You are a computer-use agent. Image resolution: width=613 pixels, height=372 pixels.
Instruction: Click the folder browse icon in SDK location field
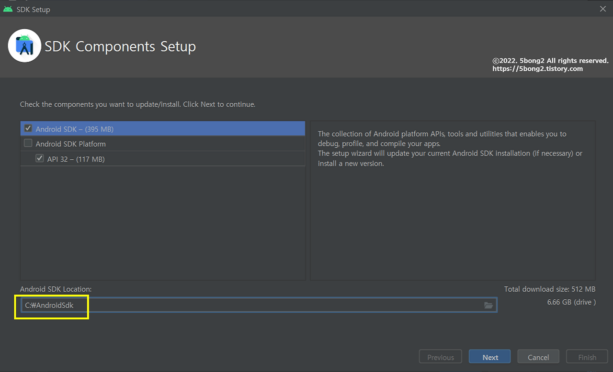(x=488, y=305)
